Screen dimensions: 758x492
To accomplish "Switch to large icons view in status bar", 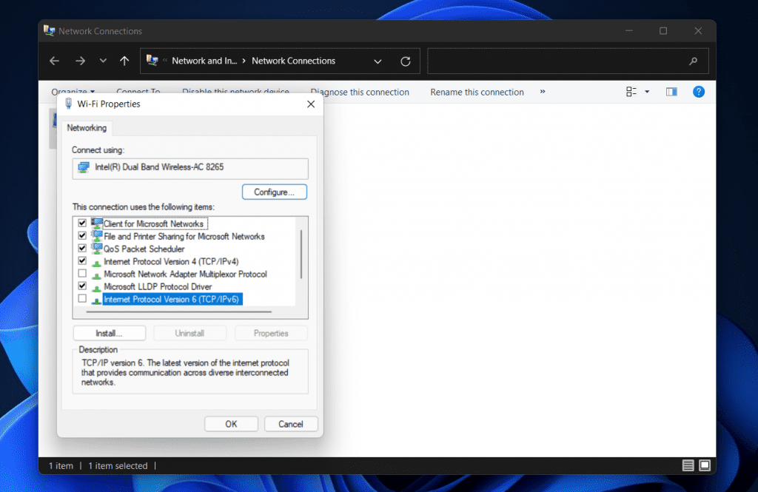I will coord(705,465).
